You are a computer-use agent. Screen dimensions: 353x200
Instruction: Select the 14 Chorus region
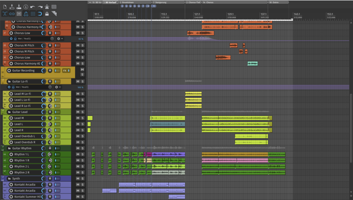click(x=235, y=2)
